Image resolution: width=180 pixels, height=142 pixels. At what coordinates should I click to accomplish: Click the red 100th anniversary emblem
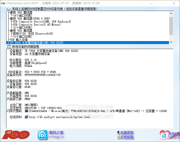pyautogui.click(x=16, y=135)
